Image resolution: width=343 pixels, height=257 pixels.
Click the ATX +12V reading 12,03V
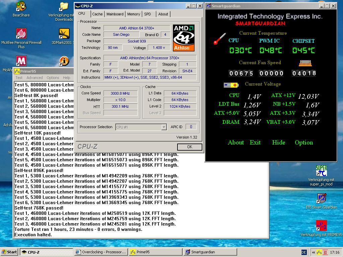tap(308, 96)
